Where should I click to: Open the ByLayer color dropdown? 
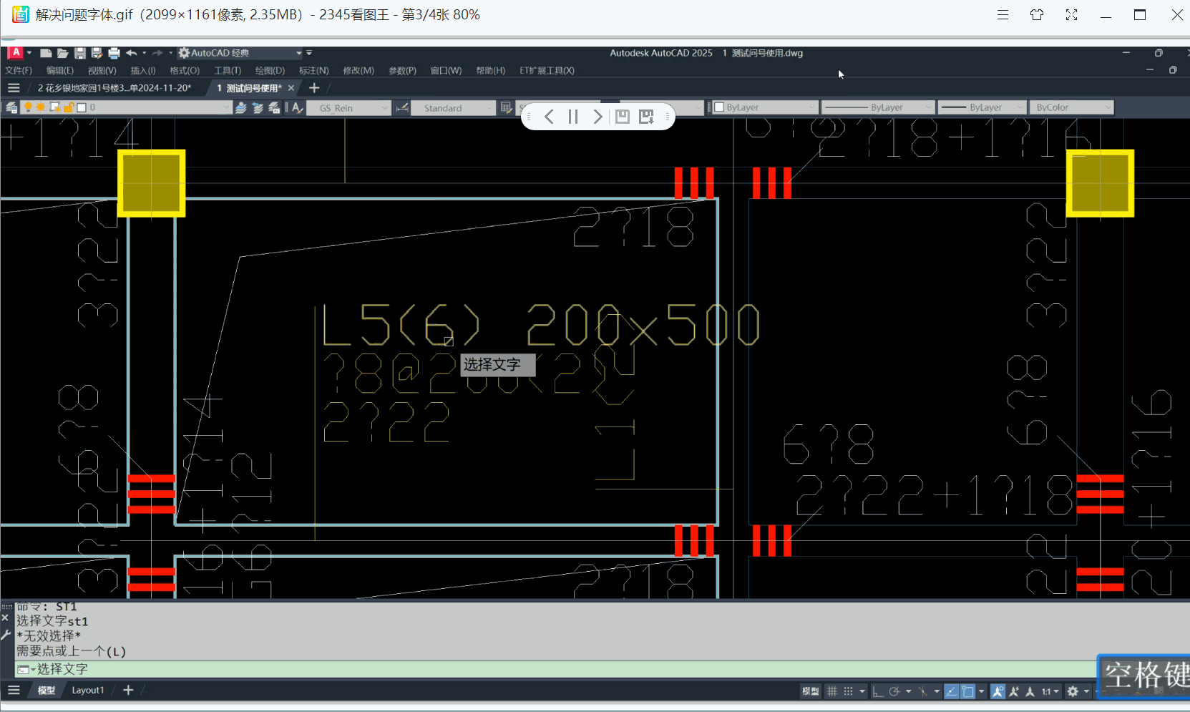click(x=812, y=107)
